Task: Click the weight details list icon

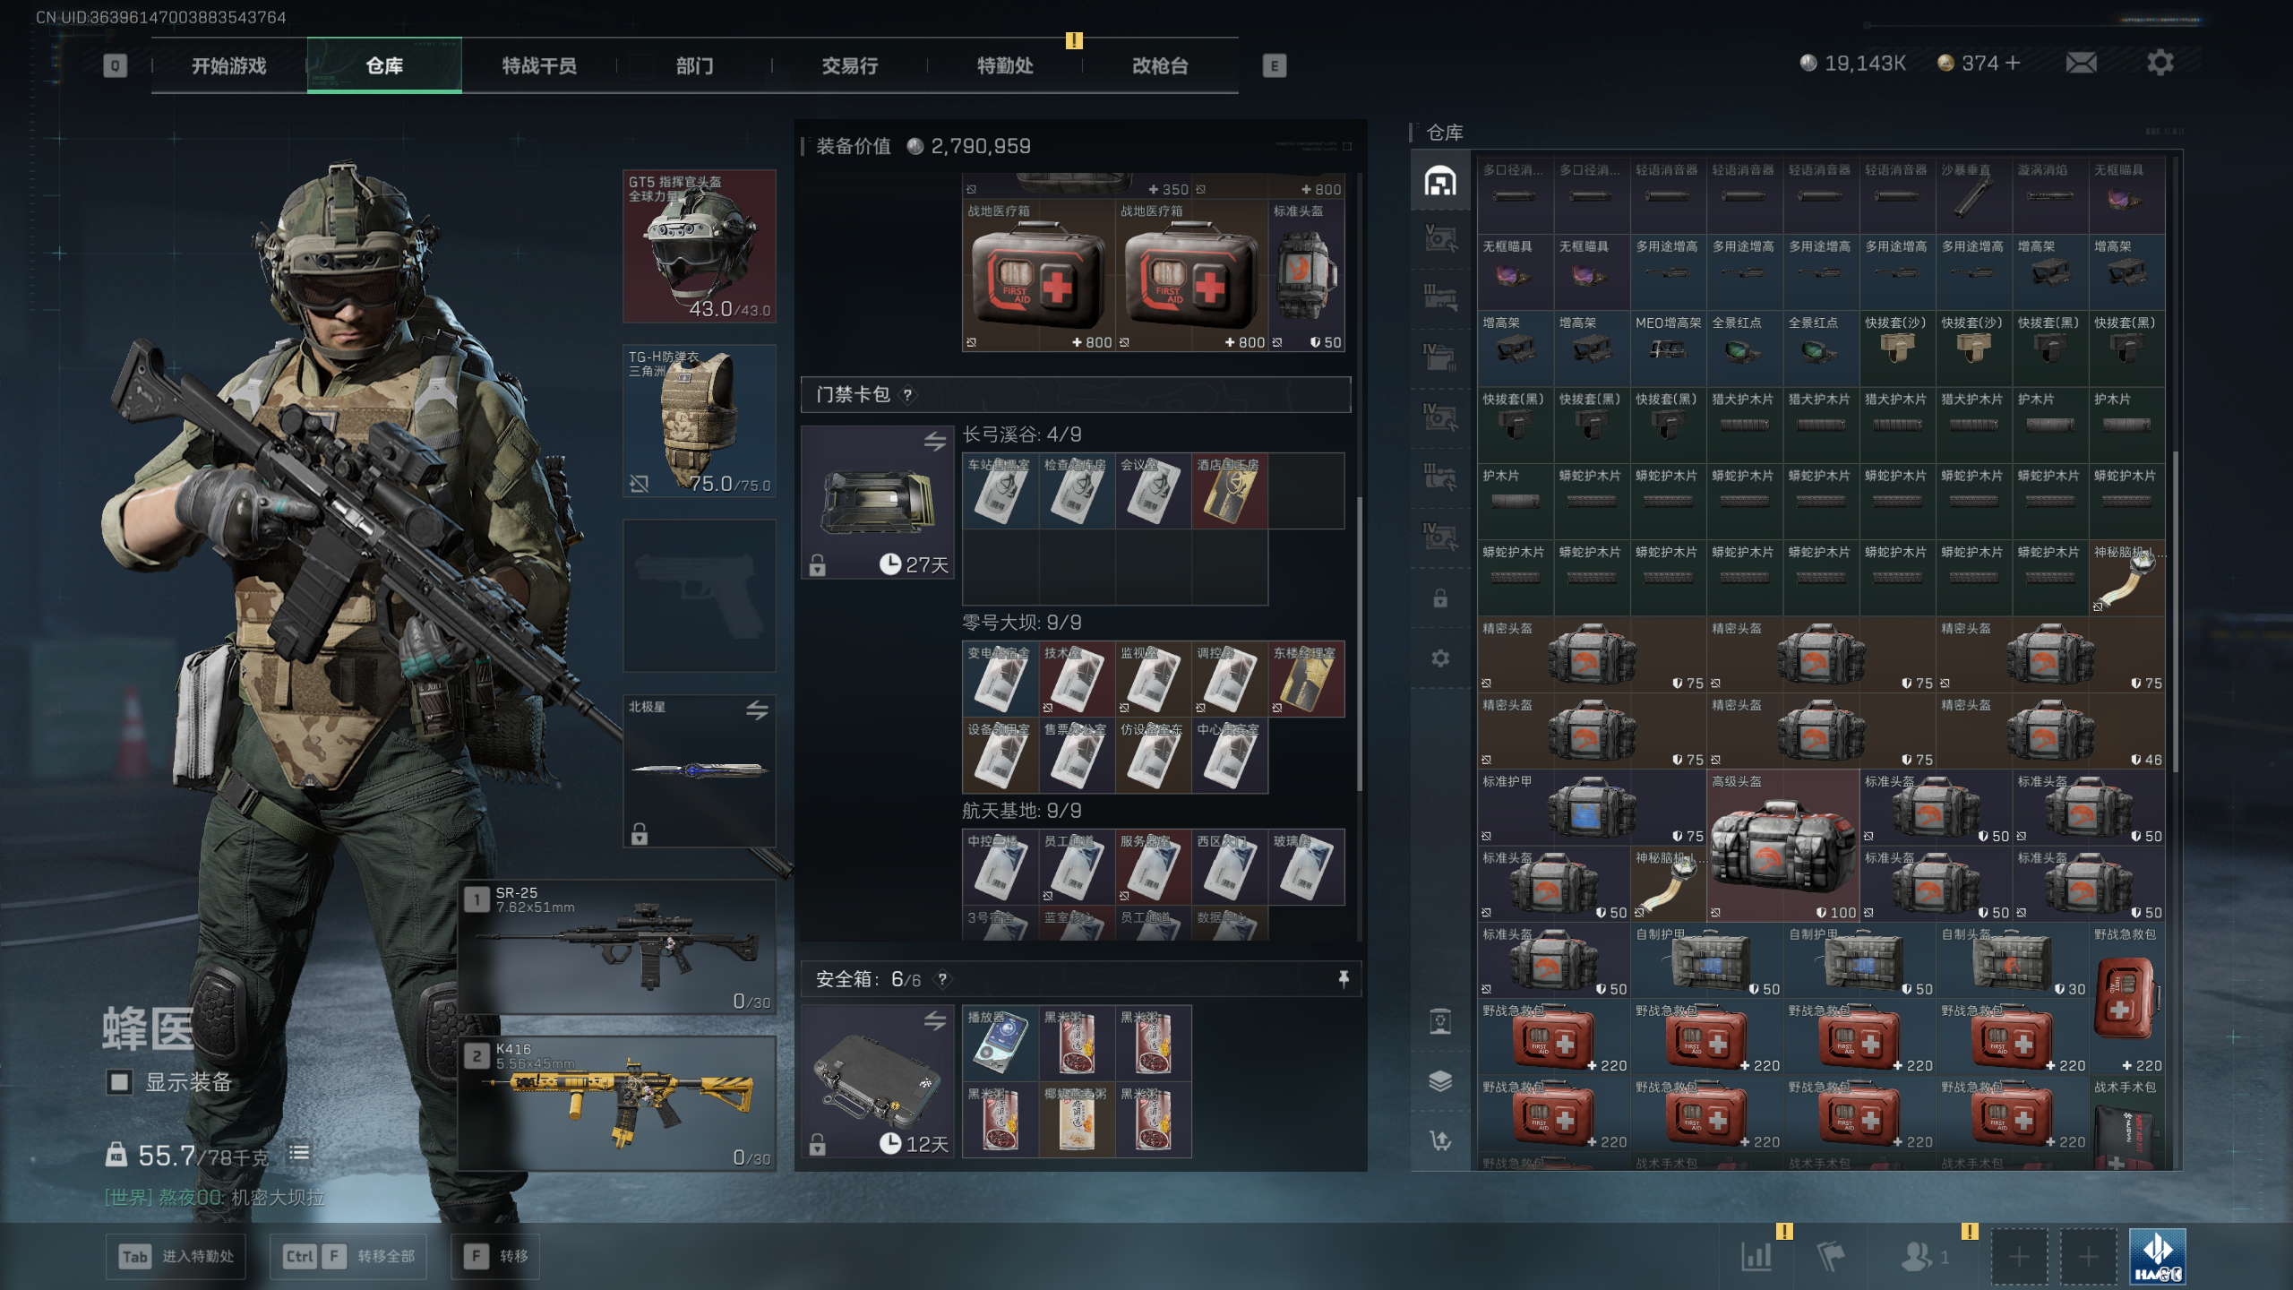Action: (299, 1154)
